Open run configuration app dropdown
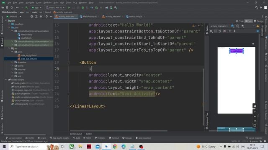Image resolution: width=268 pixels, height=150 pixels. [36, 7]
